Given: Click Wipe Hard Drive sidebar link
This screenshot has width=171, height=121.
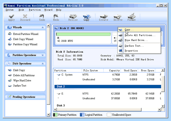Looking at the screenshot, I should (x=22, y=80).
